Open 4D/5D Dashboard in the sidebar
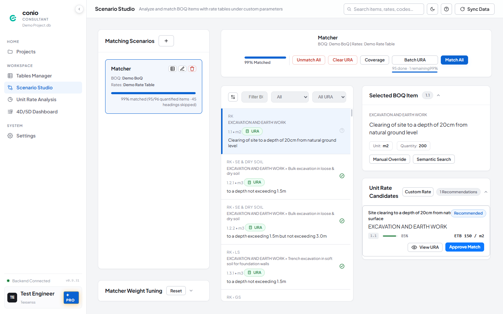This screenshot has width=503, height=314. (43, 112)
